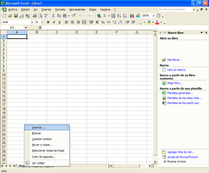
Task: Click the Cut scissors icon
Action: coord(53,16)
